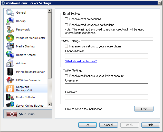Send a test notification with Test button
The image size is (163, 132).
(144, 109)
